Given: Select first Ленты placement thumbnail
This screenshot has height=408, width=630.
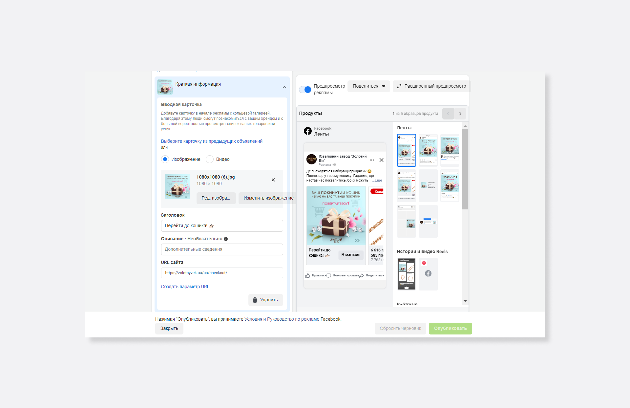Looking at the screenshot, I should [x=406, y=150].
